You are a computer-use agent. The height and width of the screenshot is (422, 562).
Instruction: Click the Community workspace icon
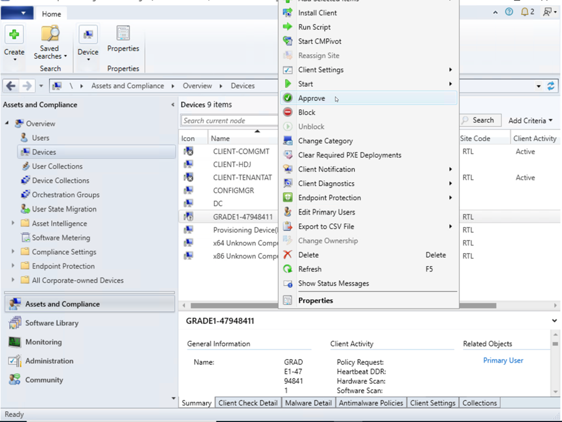coord(14,380)
